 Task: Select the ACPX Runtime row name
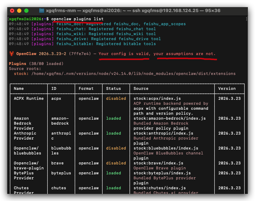click(x=29, y=98)
